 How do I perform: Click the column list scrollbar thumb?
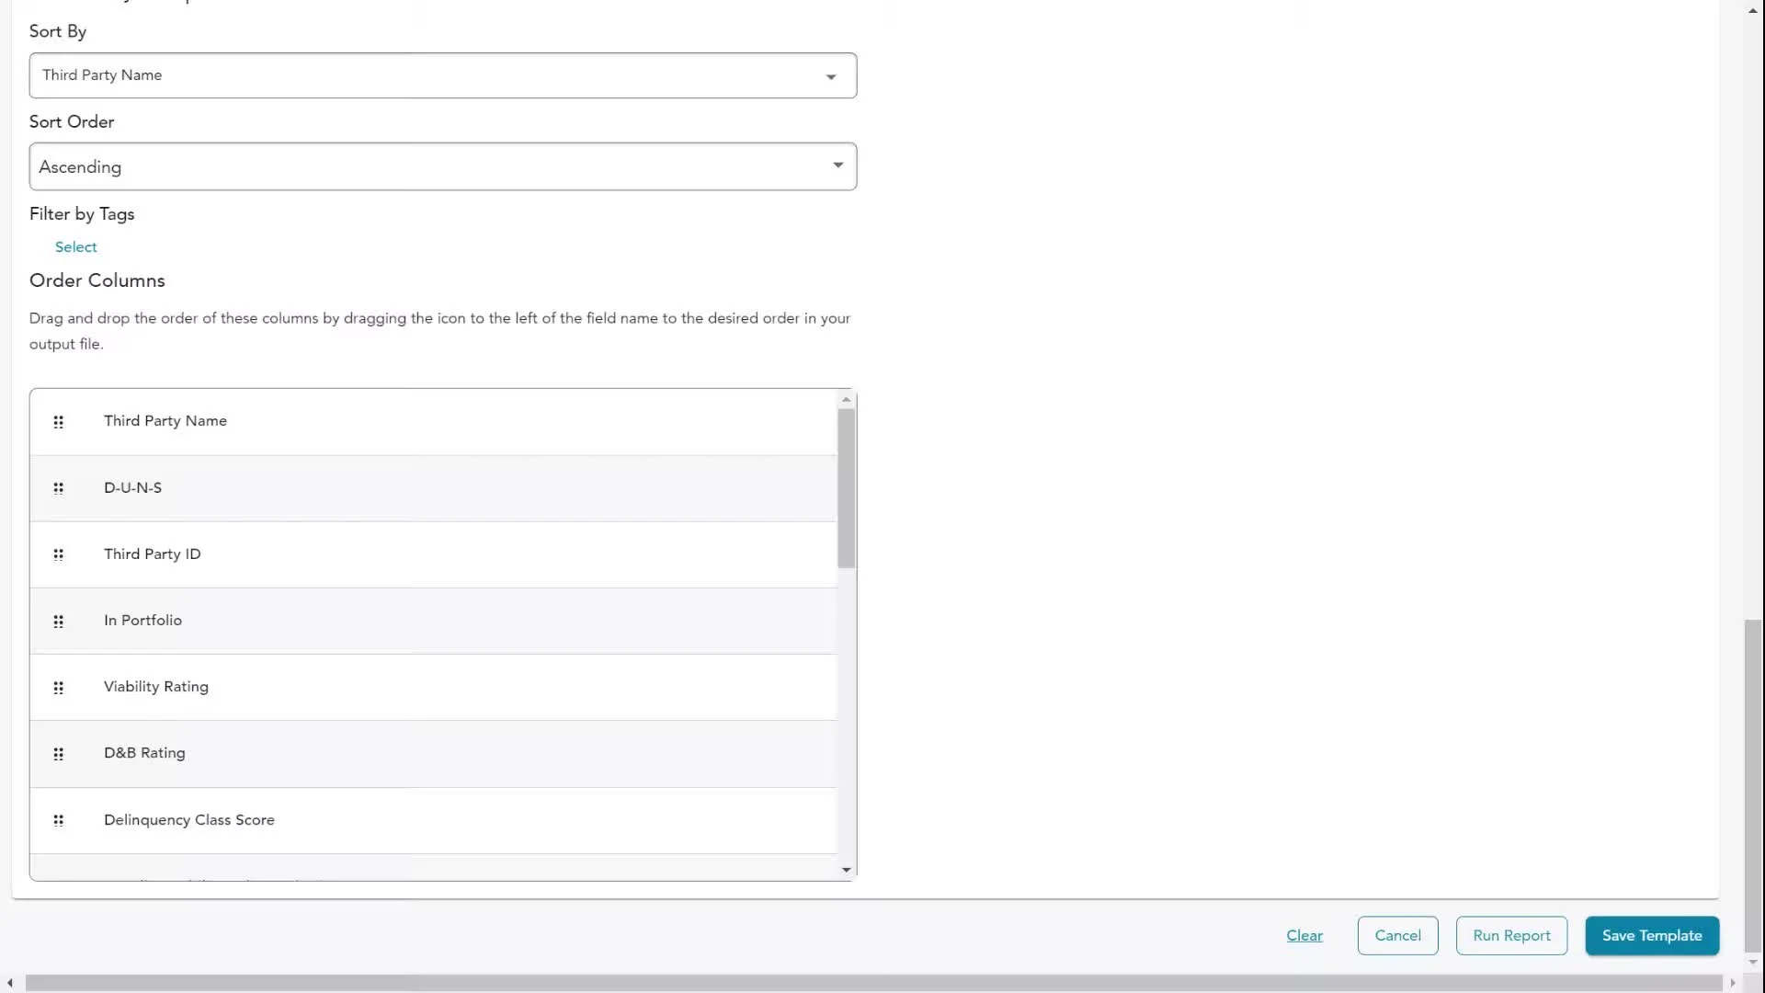pyautogui.click(x=846, y=487)
